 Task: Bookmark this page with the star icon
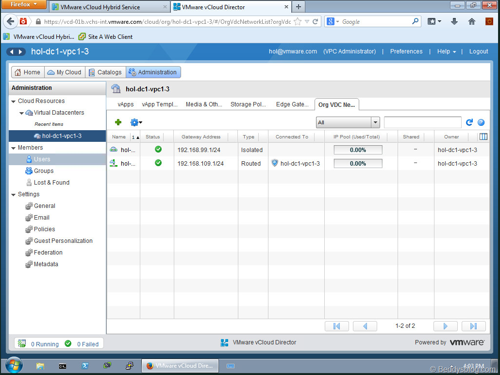point(298,22)
